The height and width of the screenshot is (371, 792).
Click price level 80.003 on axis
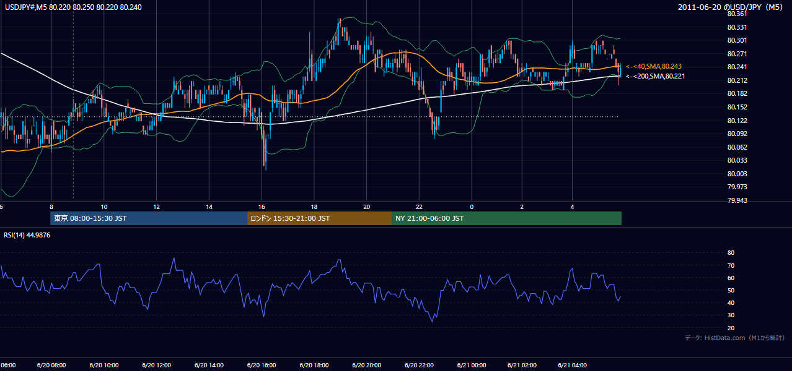tap(737, 174)
